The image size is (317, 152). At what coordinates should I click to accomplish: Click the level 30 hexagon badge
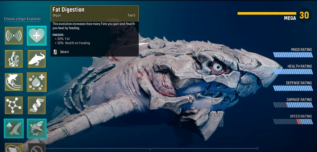click(x=304, y=15)
